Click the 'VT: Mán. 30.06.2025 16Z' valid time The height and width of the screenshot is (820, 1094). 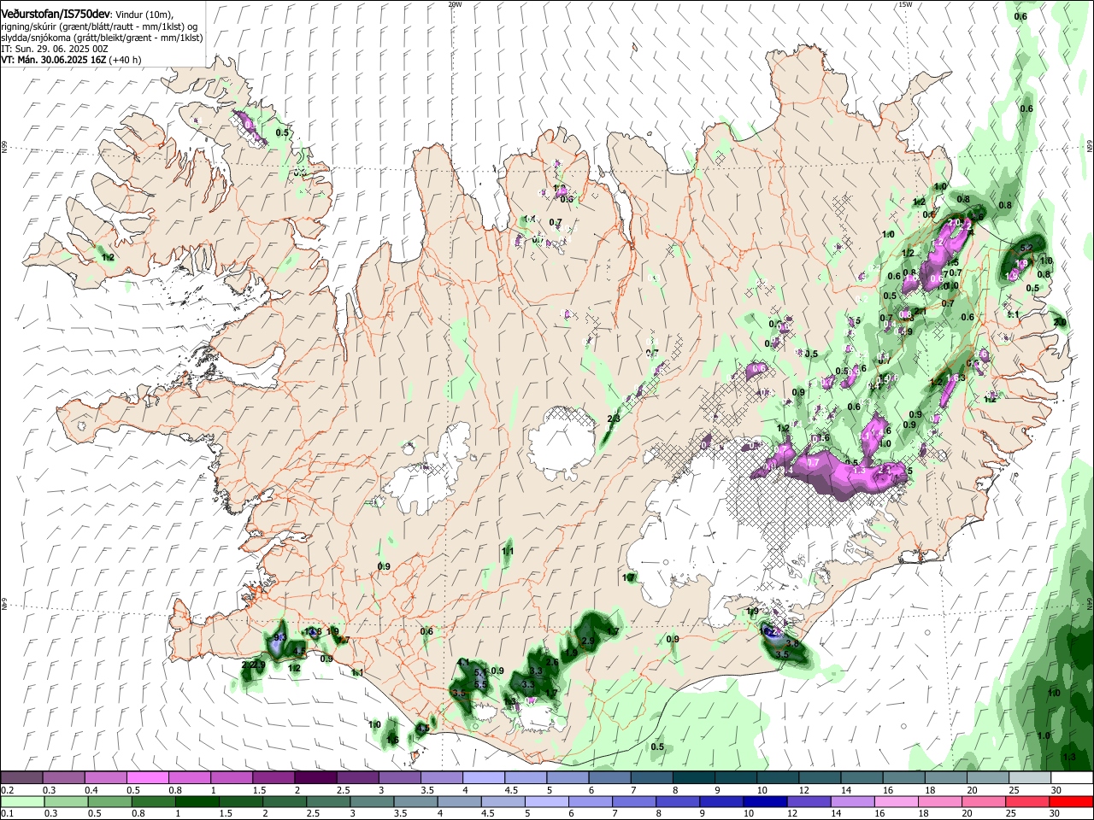[53, 60]
